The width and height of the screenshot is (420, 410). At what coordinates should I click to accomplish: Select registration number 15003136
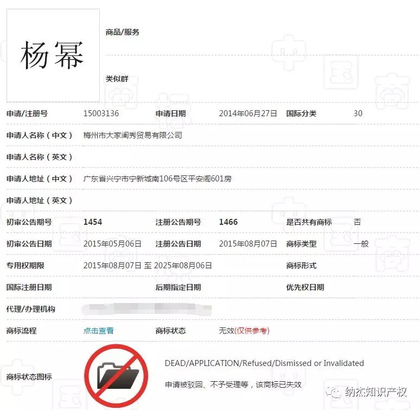[x=101, y=113]
